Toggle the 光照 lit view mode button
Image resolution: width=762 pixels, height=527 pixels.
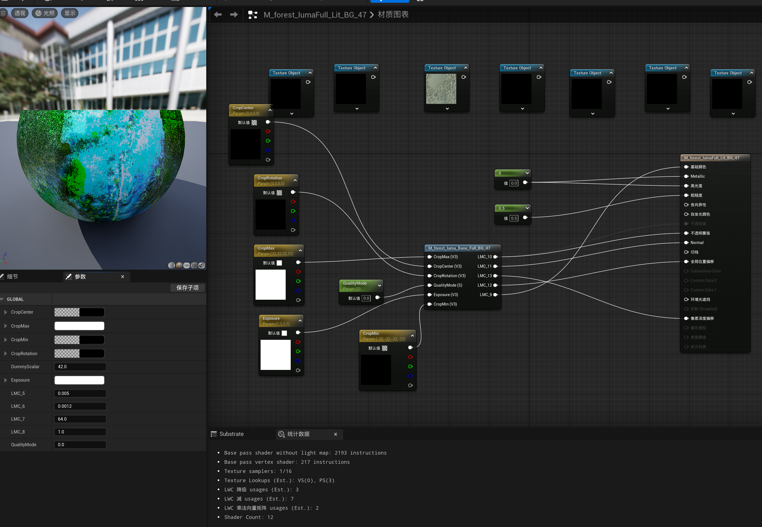[x=45, y=13]
